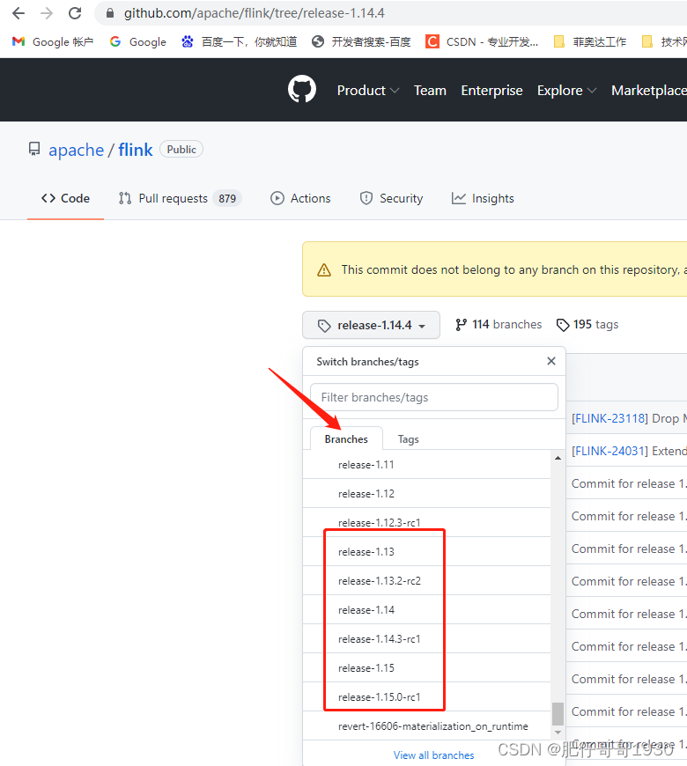Open the Explore dropdown menu
This screenshot has height=766, width=687.
point(566,91)
